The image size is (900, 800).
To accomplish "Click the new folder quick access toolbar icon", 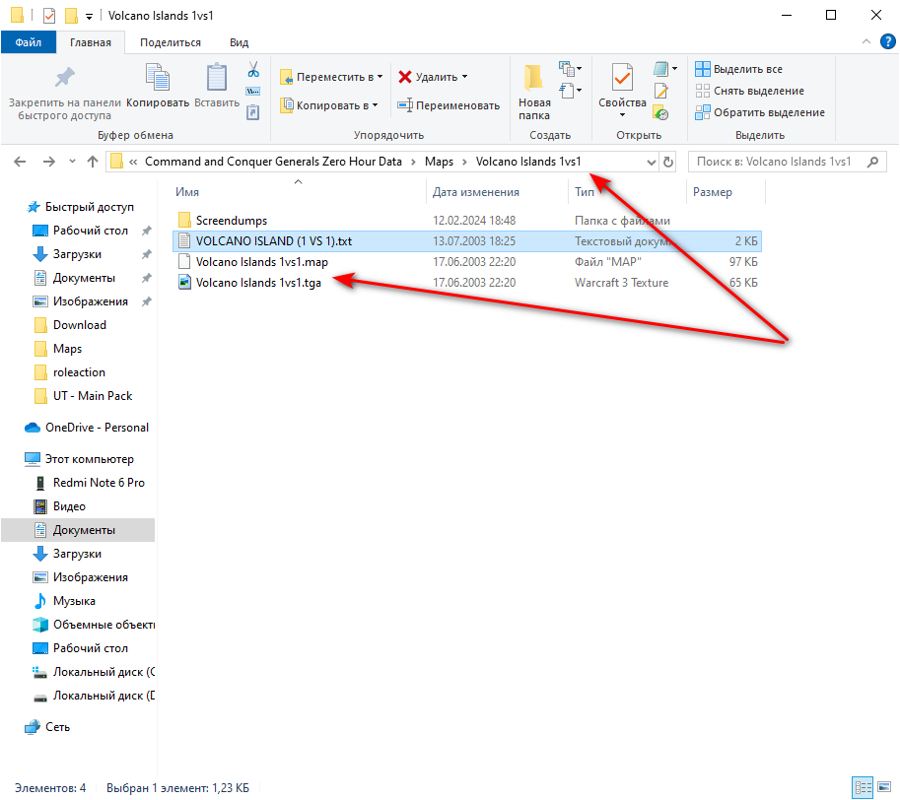I will (x=71, y=16).
